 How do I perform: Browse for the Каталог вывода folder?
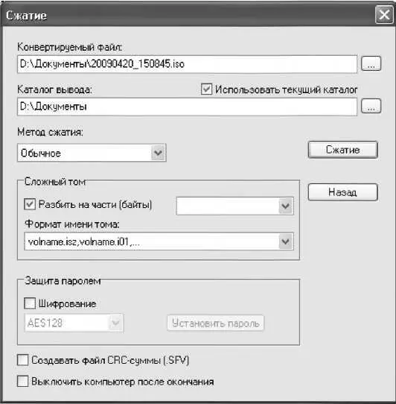pos(371,106)
